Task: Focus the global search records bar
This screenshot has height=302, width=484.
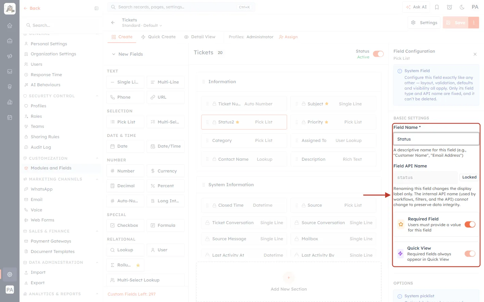Action: [181, 7]
